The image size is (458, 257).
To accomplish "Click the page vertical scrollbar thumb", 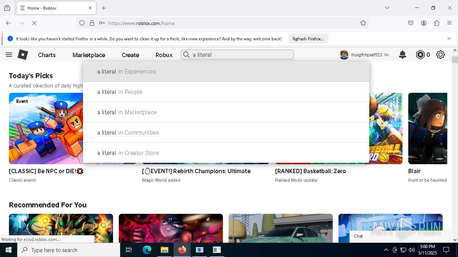I will coord(455,60).
